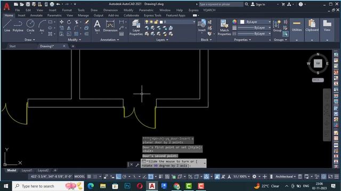Click the Group tool icon
The width and height of the screenshot is (341, 191).
277,26
